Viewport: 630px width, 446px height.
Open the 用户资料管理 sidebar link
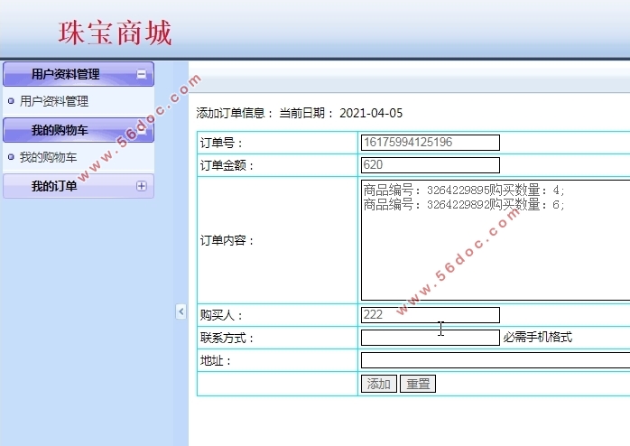coord(54,101)
